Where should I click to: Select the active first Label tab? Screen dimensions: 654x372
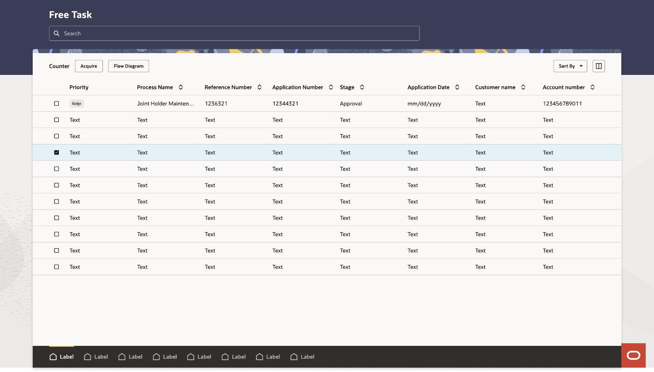(x=61, y=357)
